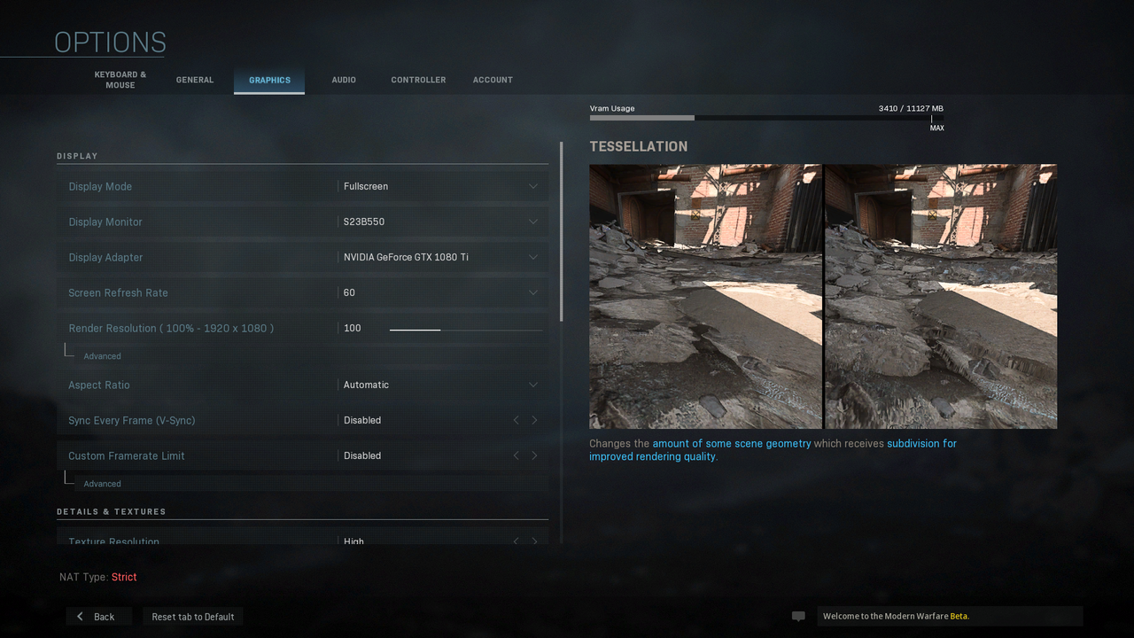This screenshot has width=1134, height=638.
Task: Click the Render Resolution value 100
Action: (x=353, y=328)
